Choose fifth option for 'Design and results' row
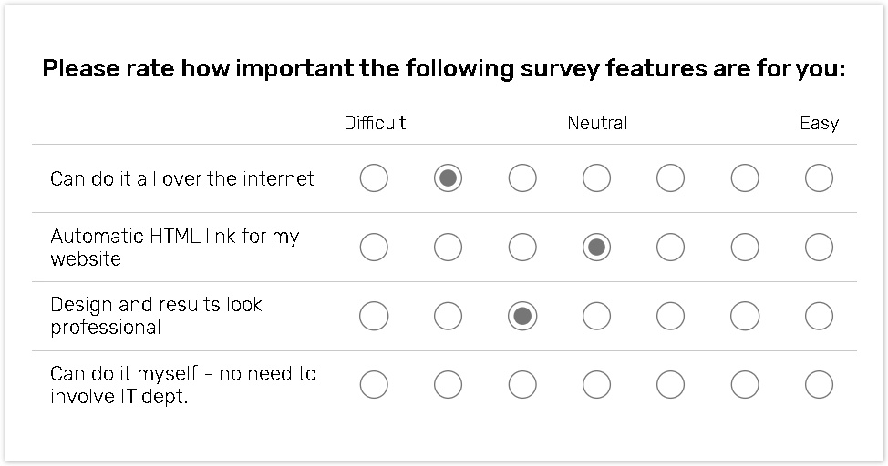888x466 pixels. click(670, 316)
